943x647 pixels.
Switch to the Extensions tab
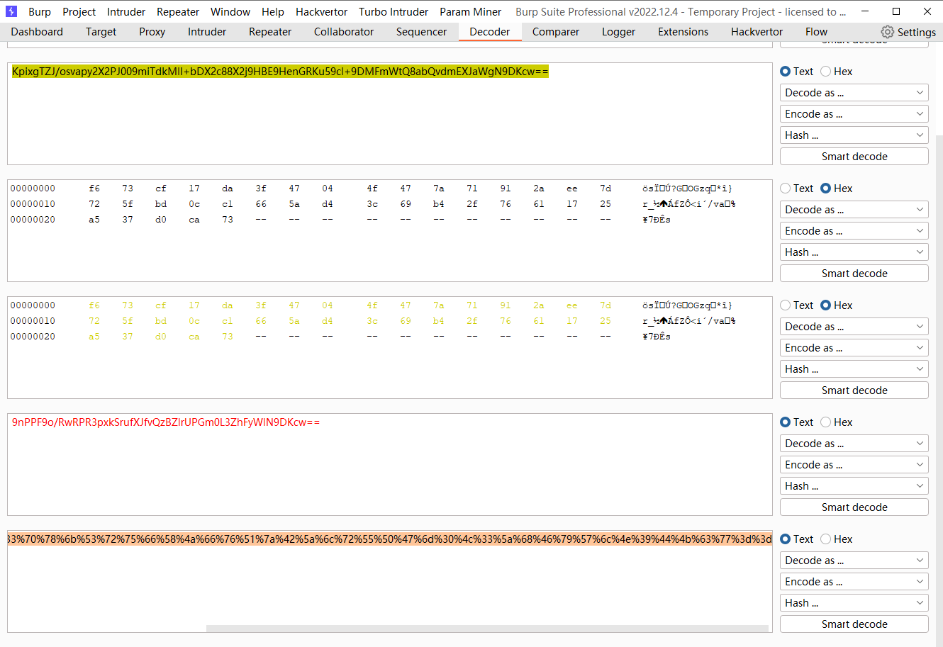click(683, 32)
